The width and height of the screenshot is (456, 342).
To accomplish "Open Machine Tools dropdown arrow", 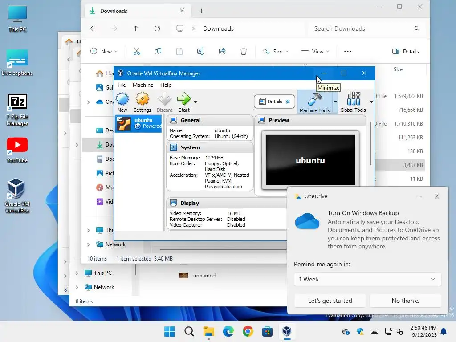I will [x=335, y=102].
